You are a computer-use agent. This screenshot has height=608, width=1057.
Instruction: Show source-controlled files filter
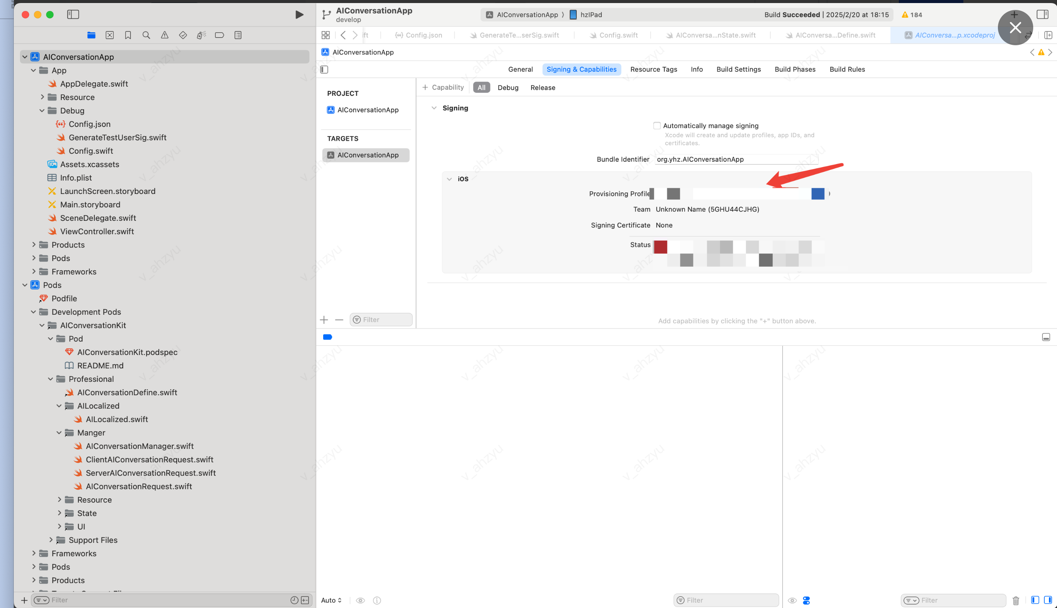coord(305,600)
